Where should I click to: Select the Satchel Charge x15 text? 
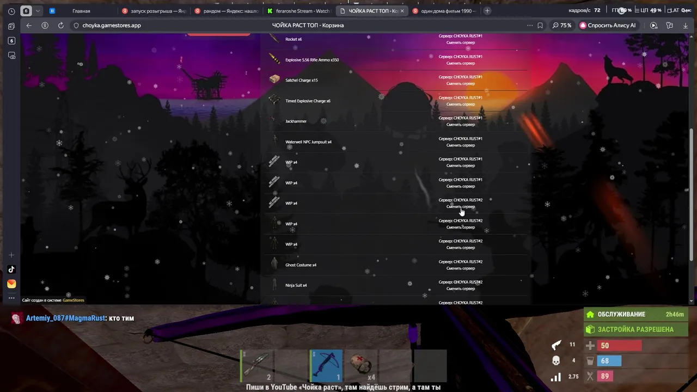coord(302,80)
